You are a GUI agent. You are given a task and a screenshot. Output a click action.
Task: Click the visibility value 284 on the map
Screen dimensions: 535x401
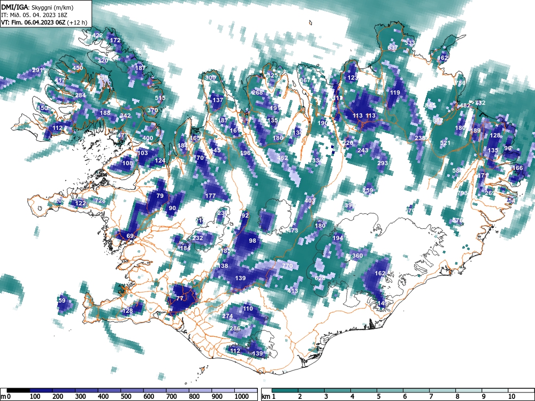(81, 95)
